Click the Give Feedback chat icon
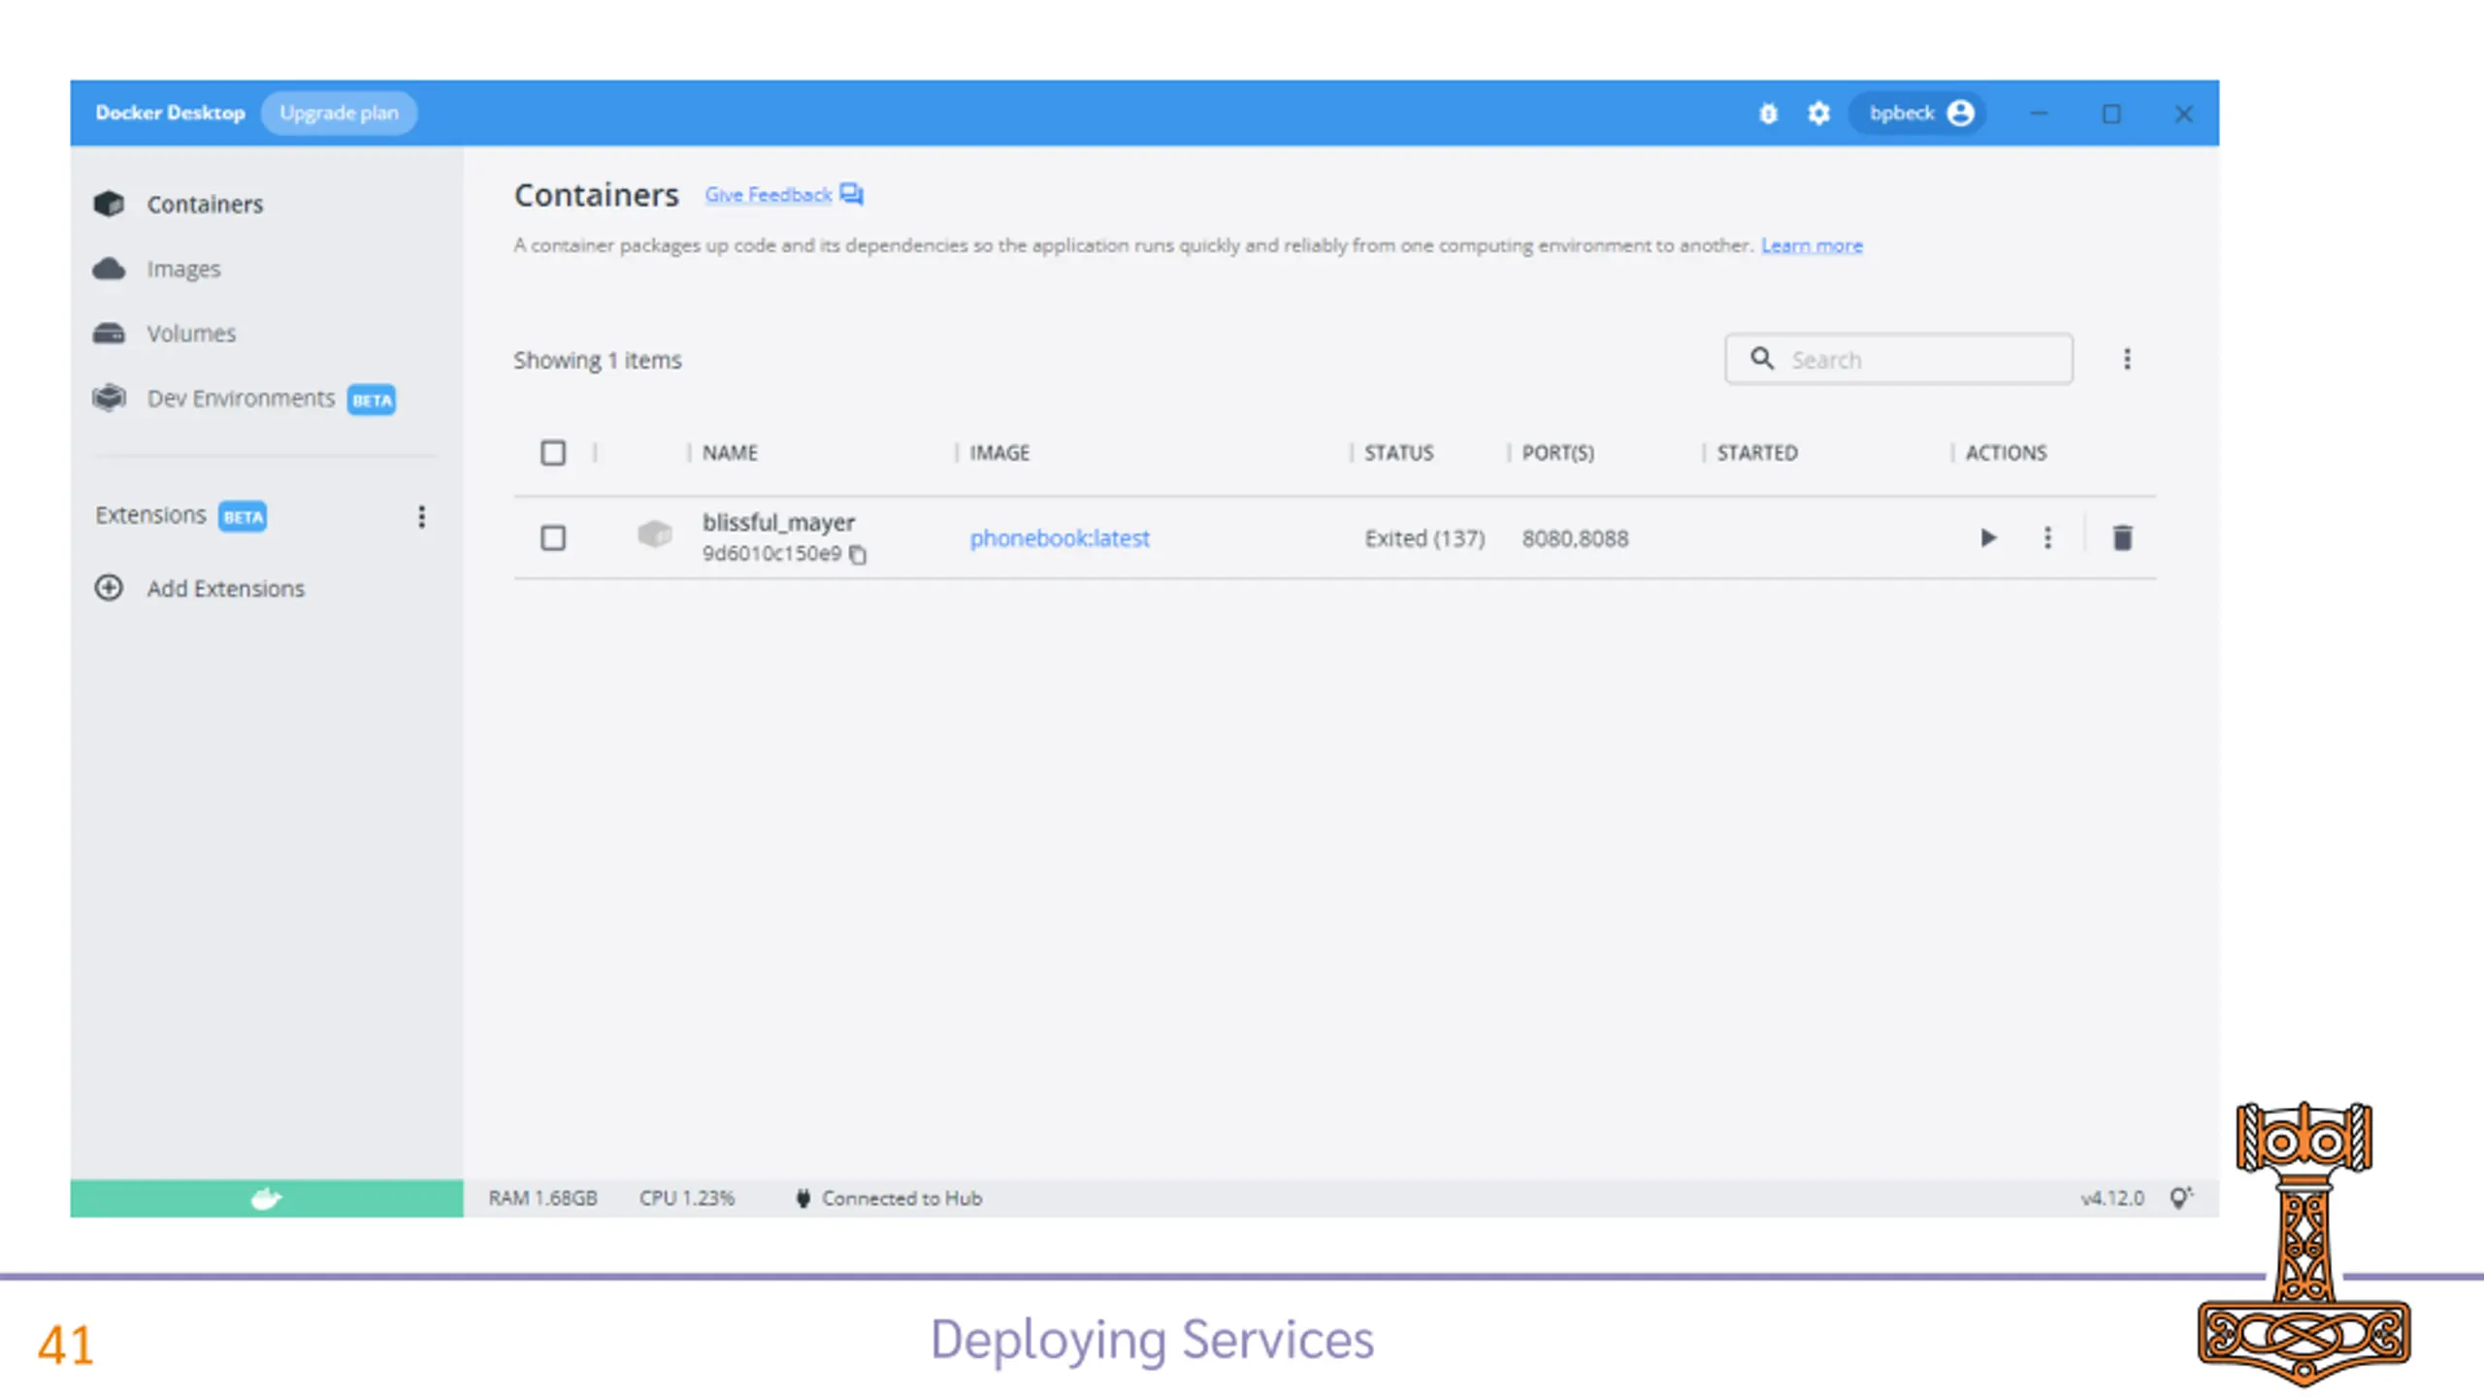This screenshot has width=2484, height=1397. point(851,194)
